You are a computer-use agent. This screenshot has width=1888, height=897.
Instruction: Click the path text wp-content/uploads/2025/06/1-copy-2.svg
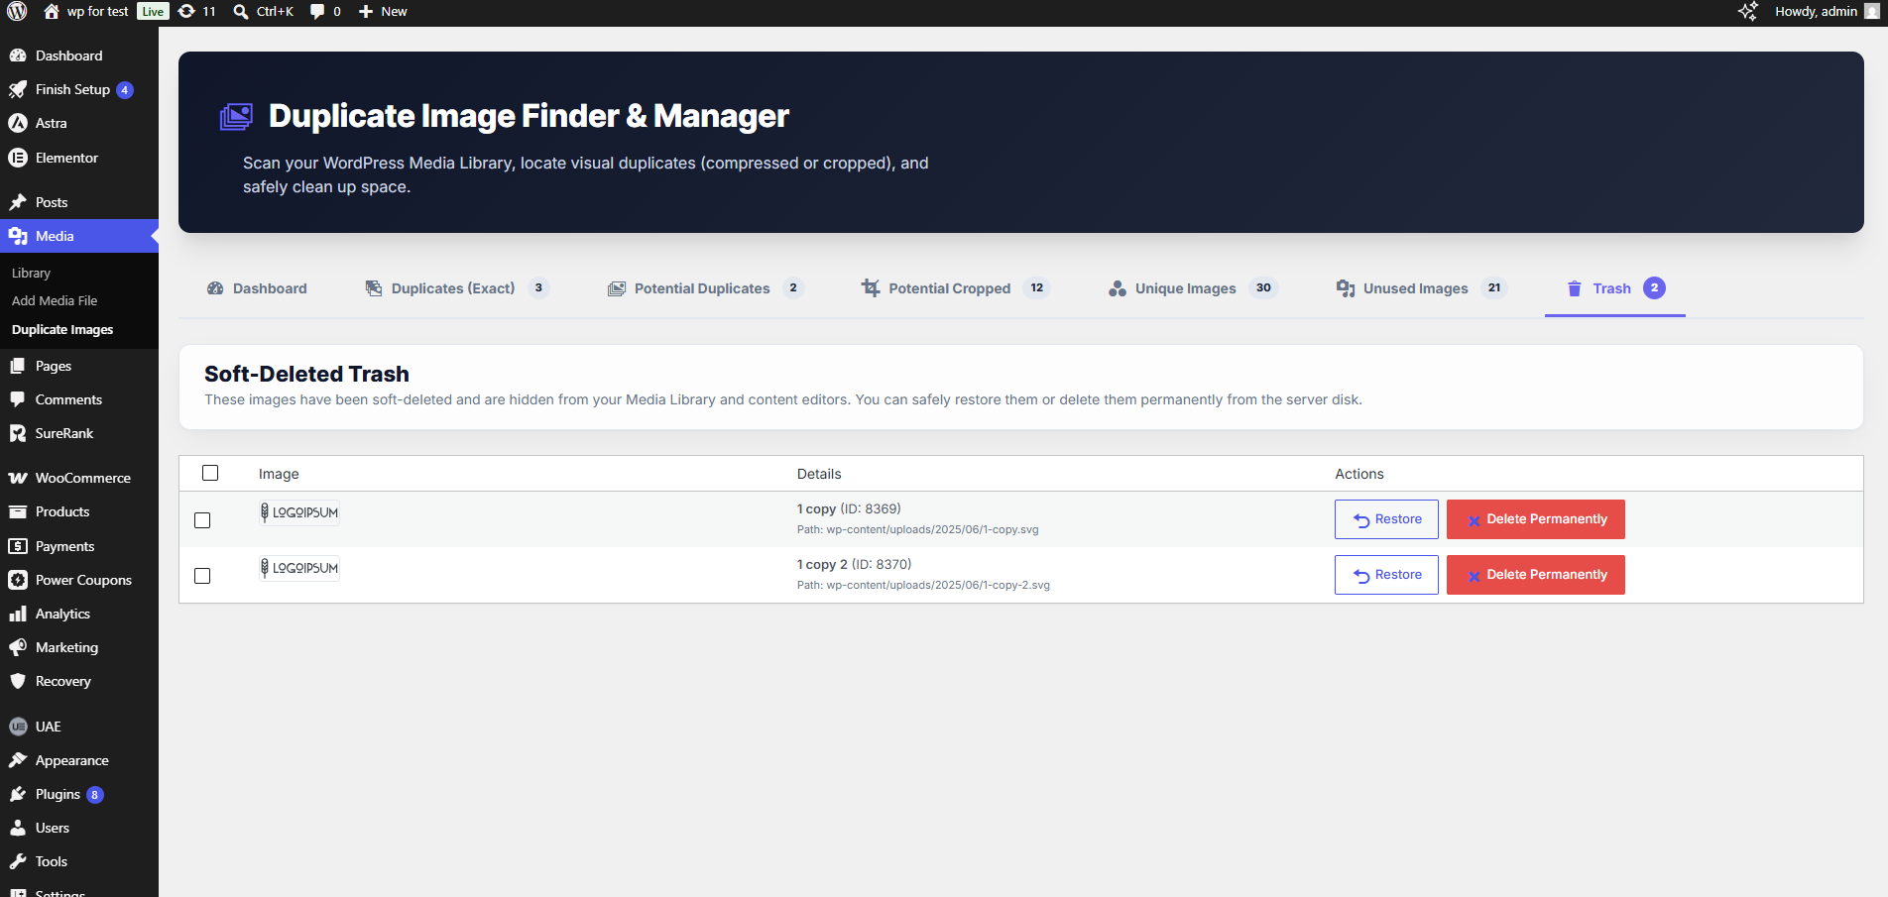point(938,585)
